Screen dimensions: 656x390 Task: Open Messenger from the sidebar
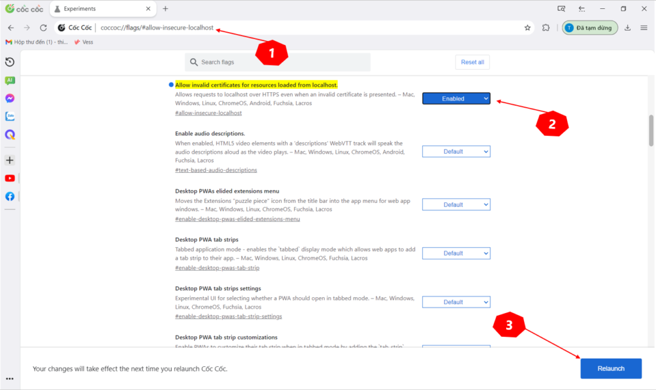point(10,98)
